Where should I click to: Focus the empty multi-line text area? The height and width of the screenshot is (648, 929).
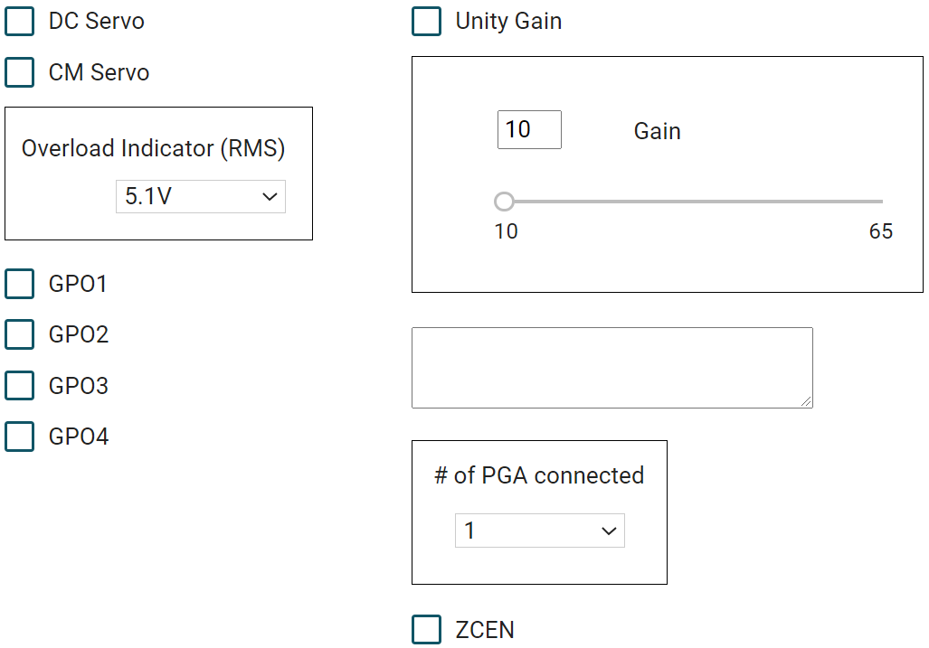tap(611, 367)
